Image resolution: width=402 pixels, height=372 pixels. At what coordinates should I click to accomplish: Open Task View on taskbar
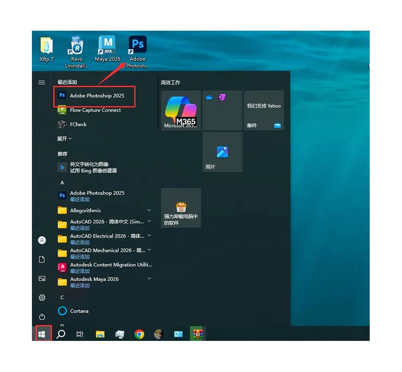[80, 334]
